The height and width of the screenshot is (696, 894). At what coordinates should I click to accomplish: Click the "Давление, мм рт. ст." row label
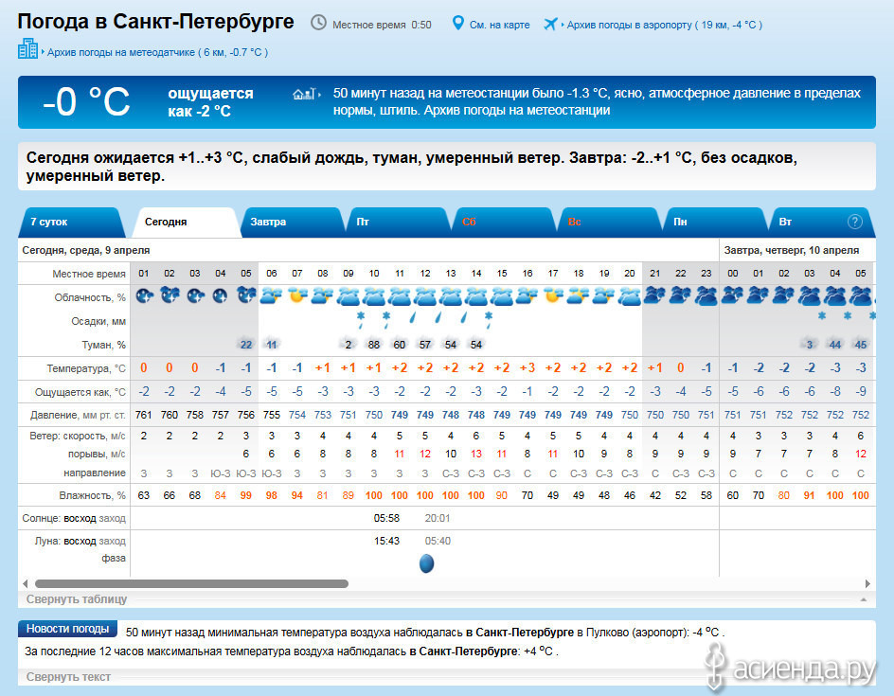(78, 415)
